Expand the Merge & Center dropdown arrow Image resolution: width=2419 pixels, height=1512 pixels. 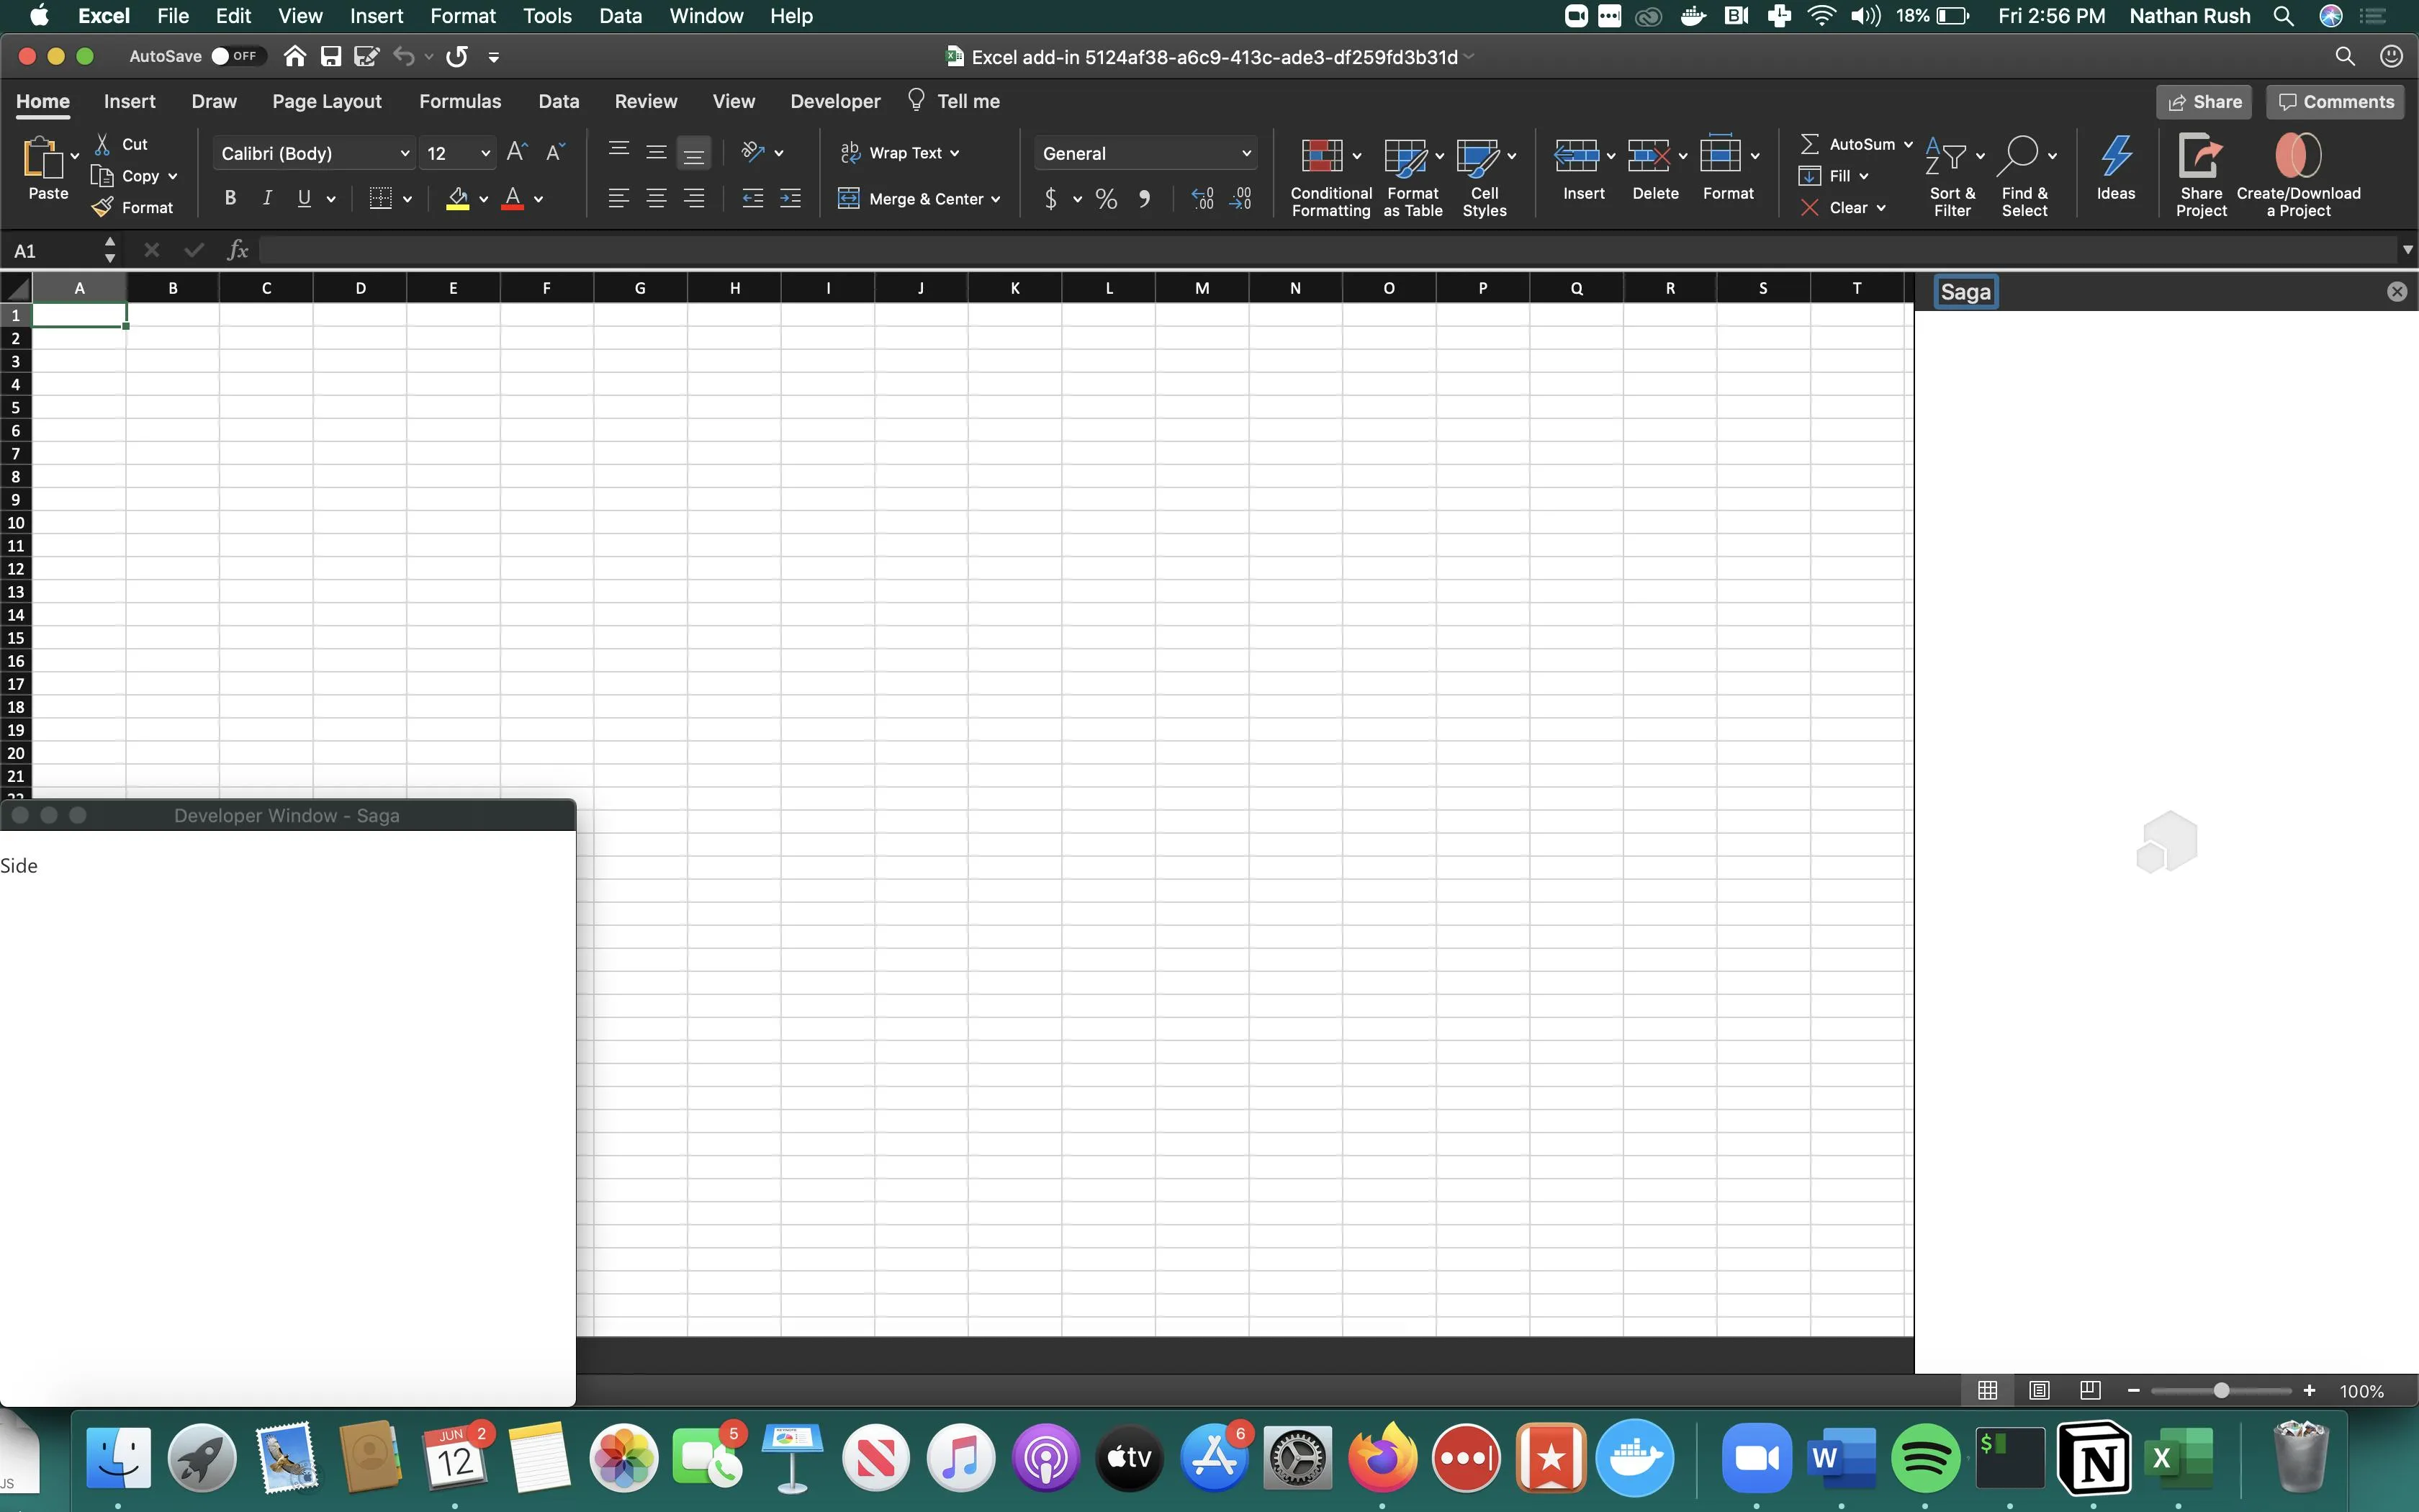[996, 199]
